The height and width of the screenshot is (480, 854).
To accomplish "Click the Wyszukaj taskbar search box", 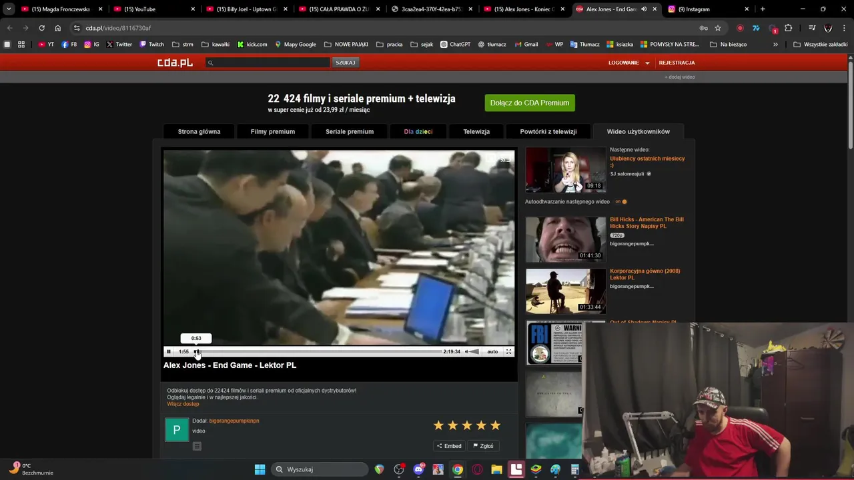I will pos(320,469).
